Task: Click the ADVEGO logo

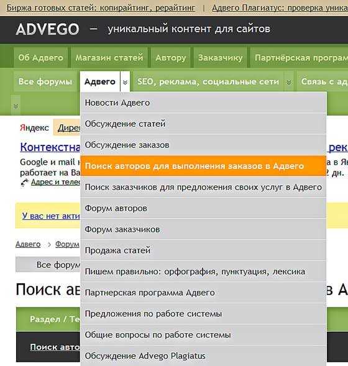Action: tap(47, 29)
